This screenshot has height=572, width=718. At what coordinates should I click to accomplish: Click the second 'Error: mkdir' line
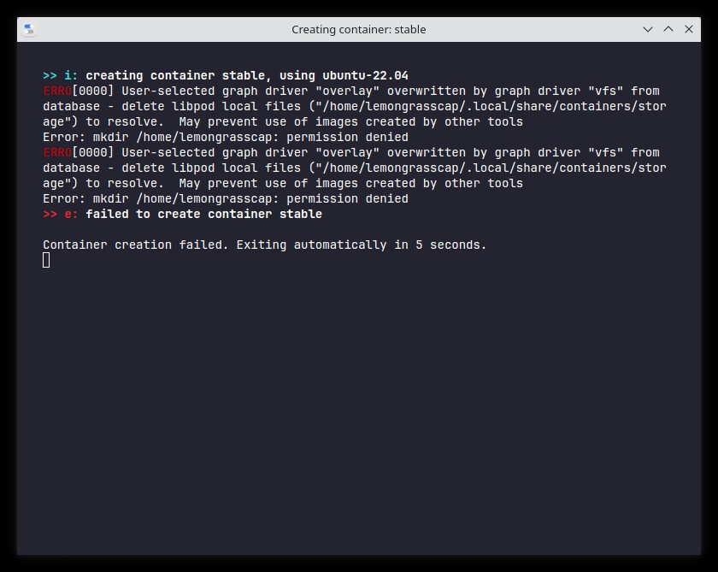tap(226, 198)
